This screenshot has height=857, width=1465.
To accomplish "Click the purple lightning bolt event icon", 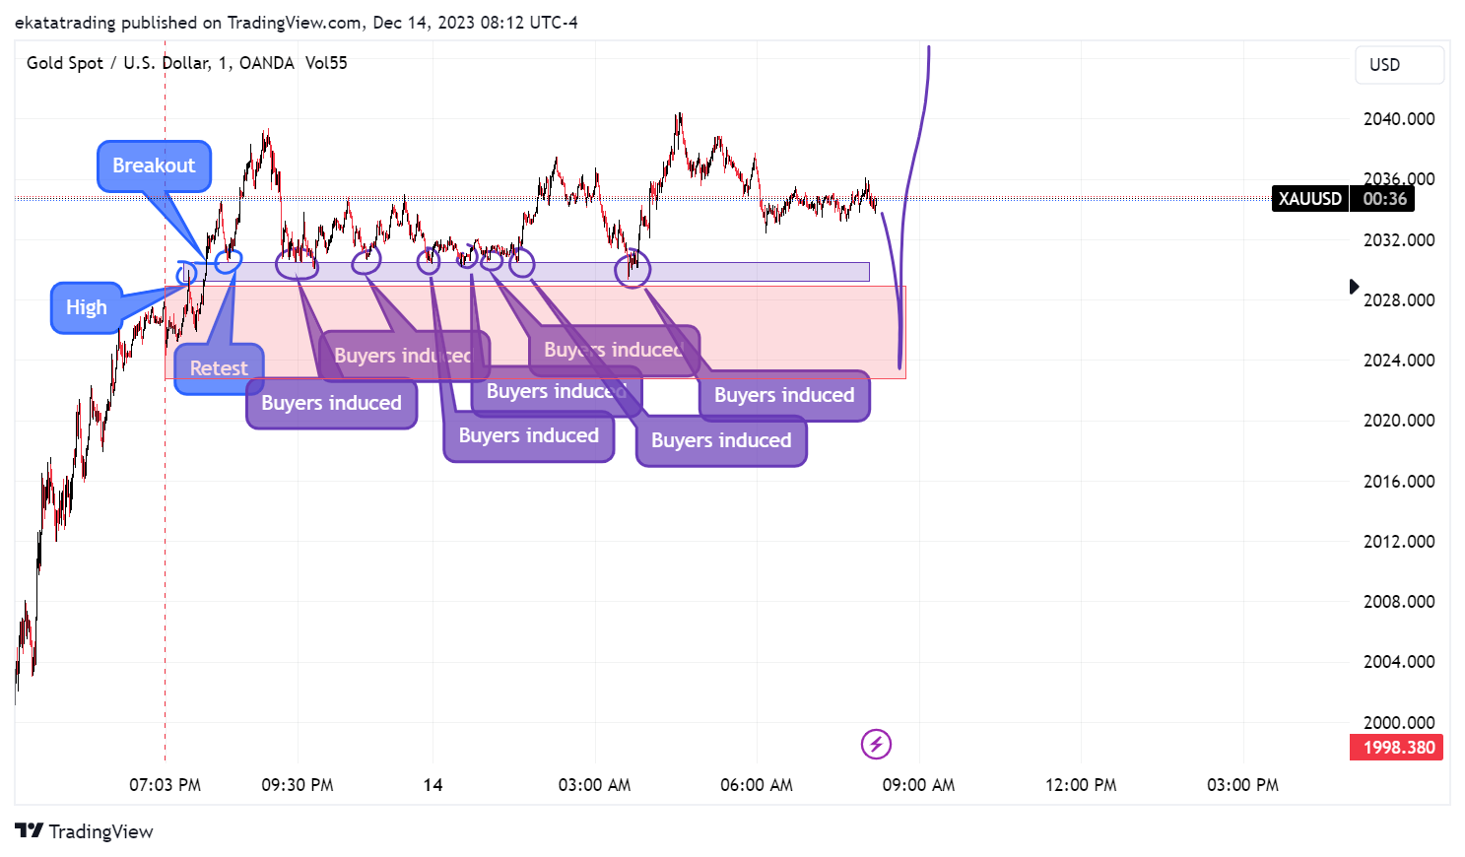I will (876, 744).
